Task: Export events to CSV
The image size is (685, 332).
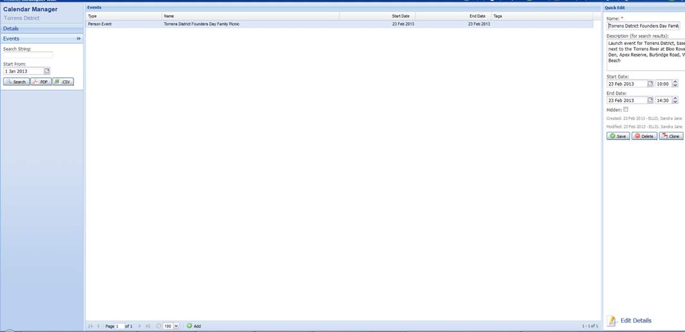Action: [63, 82]
